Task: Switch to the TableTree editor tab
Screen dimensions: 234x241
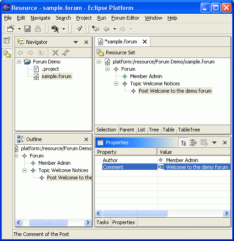Action: pyautogui.click(x=189, y=130)
